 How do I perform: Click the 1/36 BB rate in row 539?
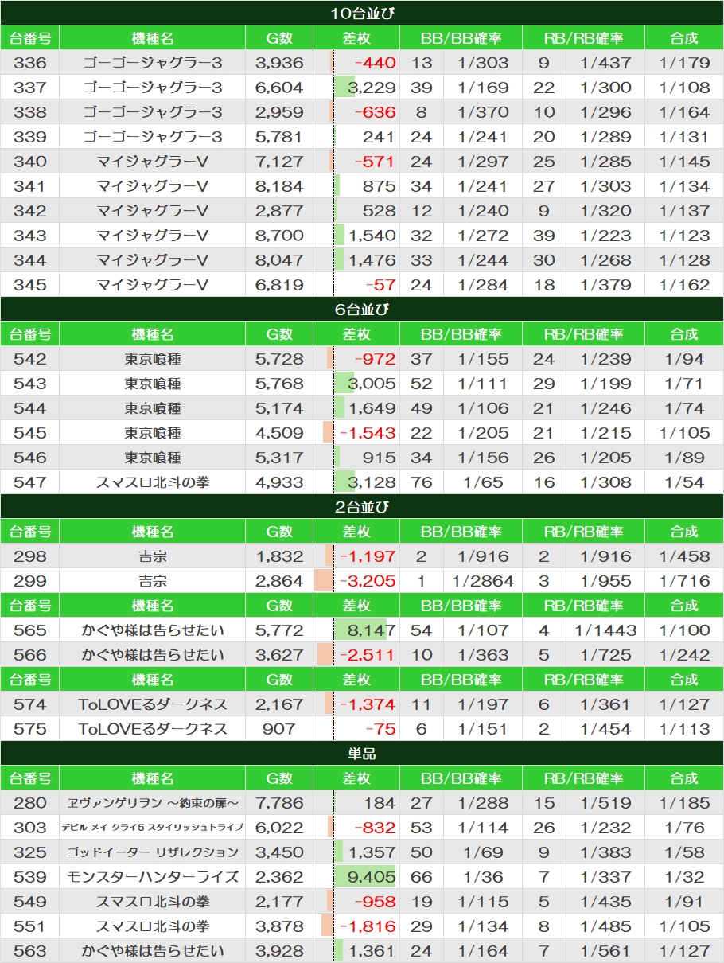(483, 877)
